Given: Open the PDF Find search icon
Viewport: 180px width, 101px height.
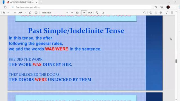Looking at the screenshot, I should (144, 13).
